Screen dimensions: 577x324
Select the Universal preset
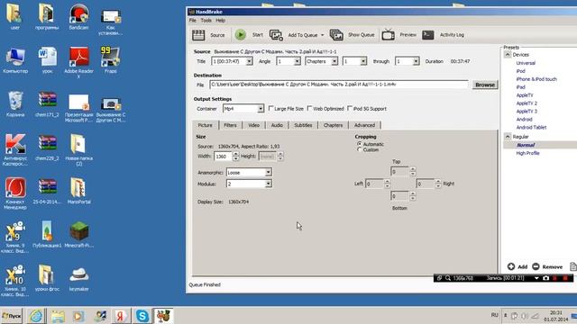[x=526, y=63]
